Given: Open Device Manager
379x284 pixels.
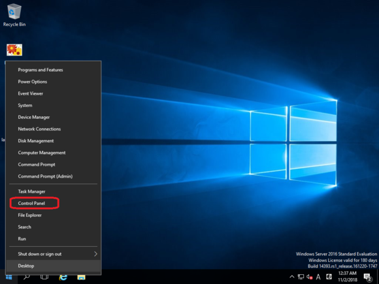Looking at the screenshot, I should coord(53,117).
